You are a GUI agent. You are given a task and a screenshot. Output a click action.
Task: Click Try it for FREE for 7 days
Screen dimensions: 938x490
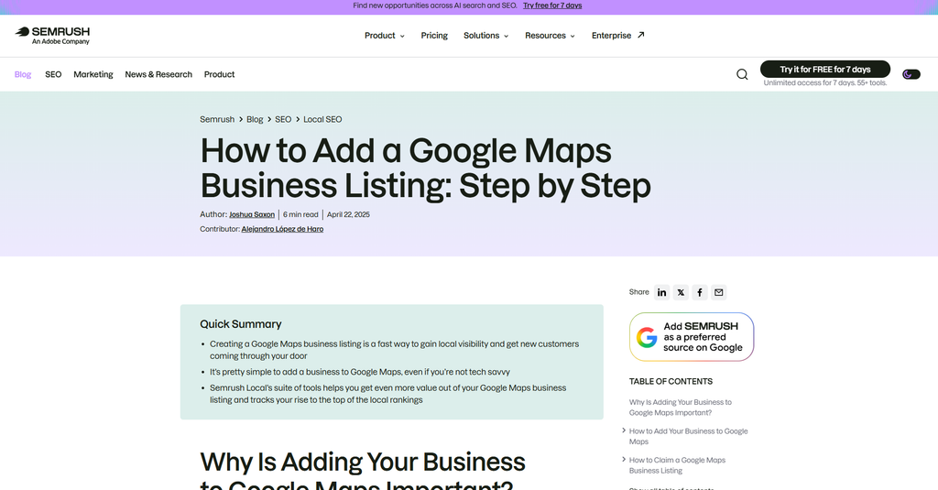(825, 70)
